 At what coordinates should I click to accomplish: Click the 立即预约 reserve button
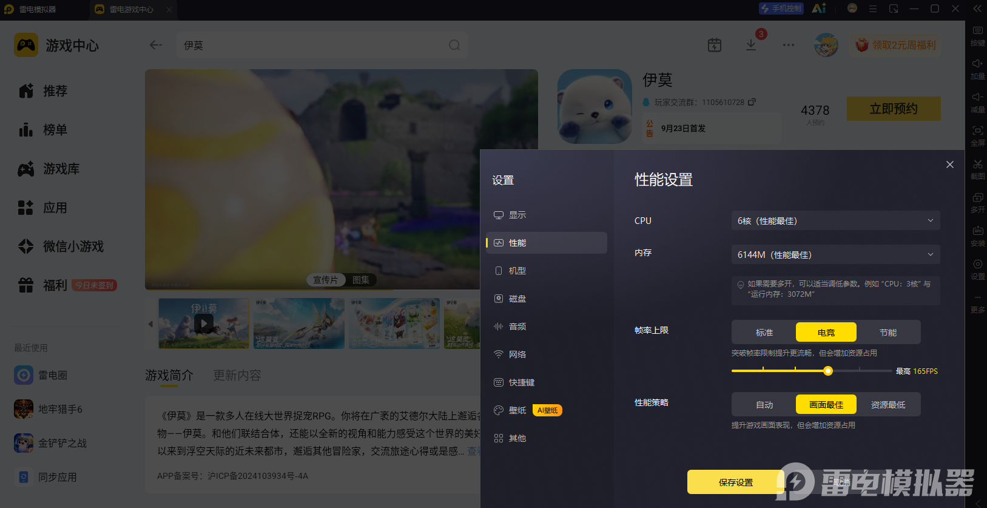click(x=894, y=109)
